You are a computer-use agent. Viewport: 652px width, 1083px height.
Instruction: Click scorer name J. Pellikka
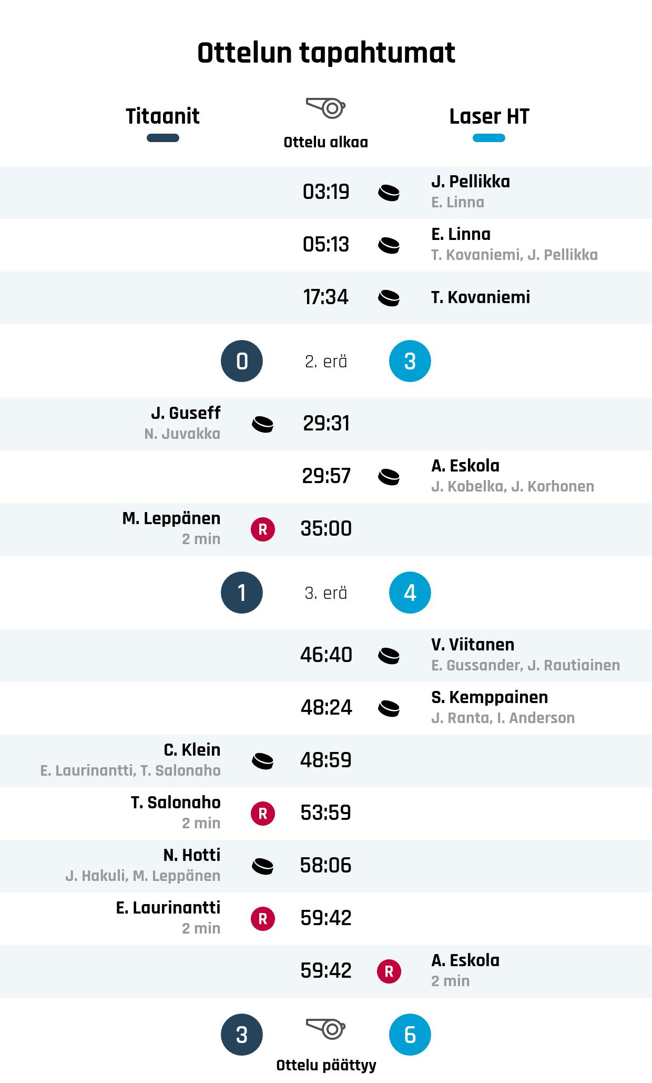tap(471, 182)
